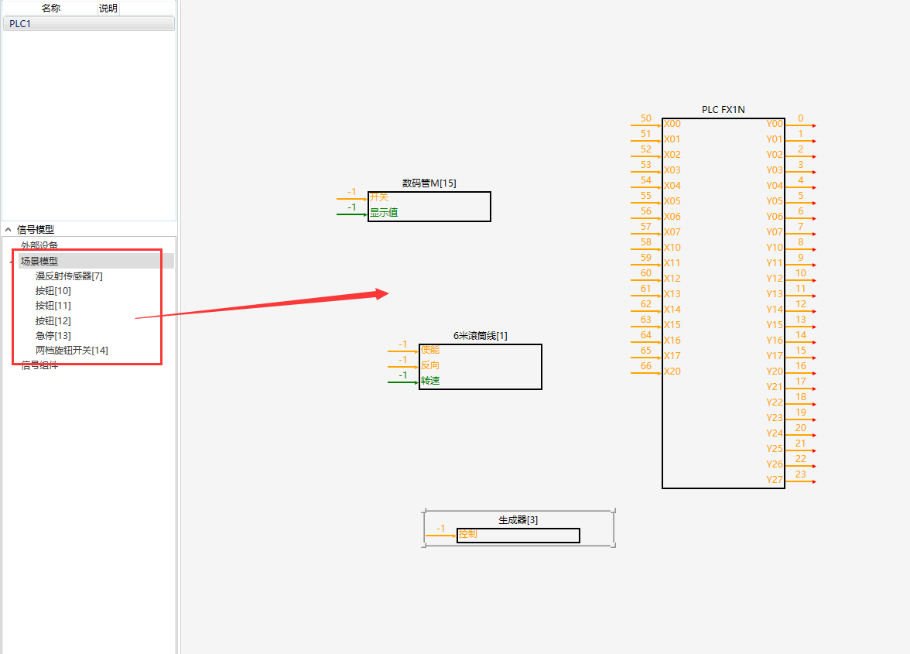Select 按钮[11] in the tree
Screen dimensions: 910x654
(53, 306)
